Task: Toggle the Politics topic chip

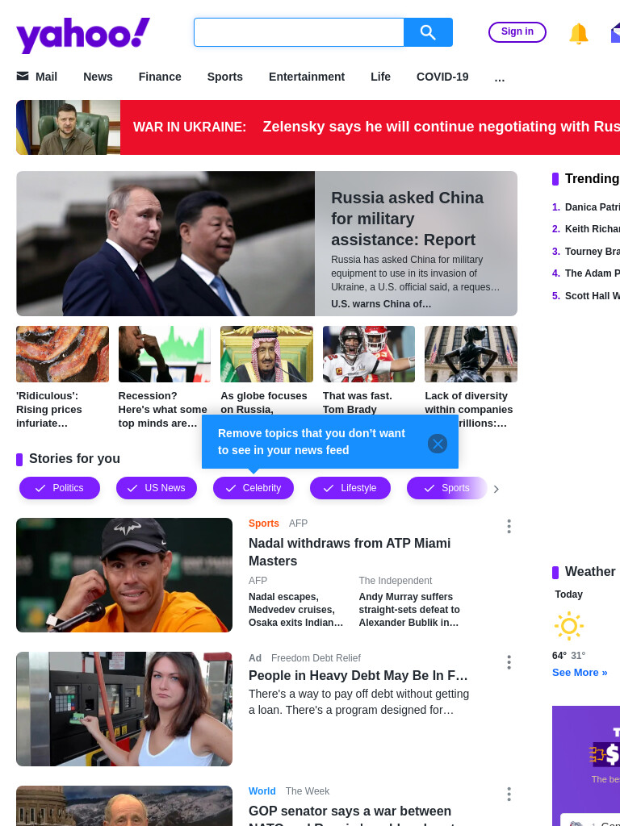Action: pyautogui.click(x=60, y=488)
